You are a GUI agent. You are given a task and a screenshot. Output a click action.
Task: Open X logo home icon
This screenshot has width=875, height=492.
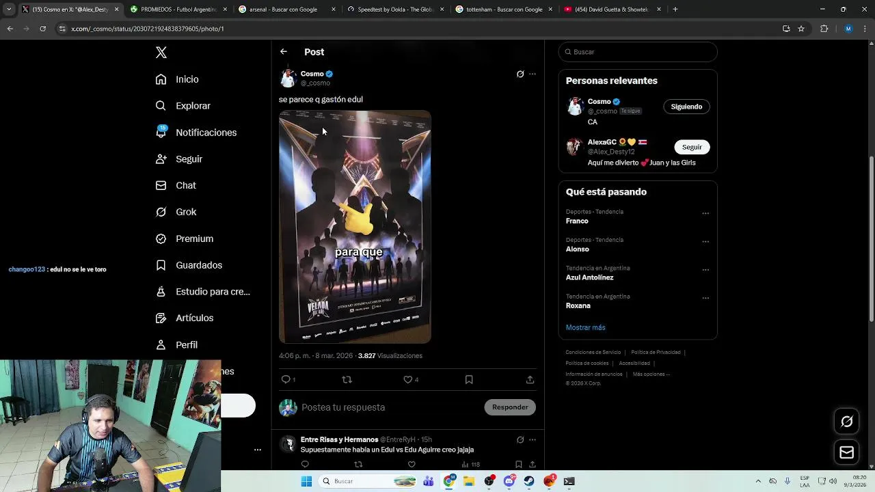[161, 53]
